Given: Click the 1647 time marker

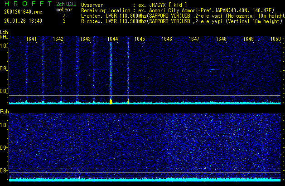Looking at the screenshot, I should (194, 39).
